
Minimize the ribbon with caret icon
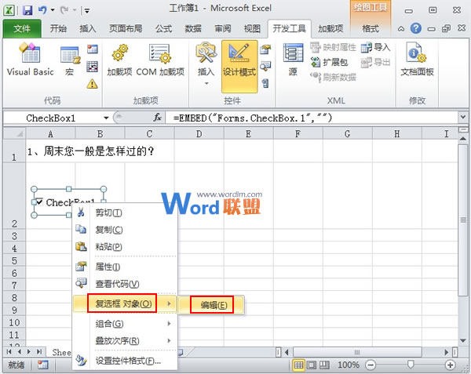point(400,29)
